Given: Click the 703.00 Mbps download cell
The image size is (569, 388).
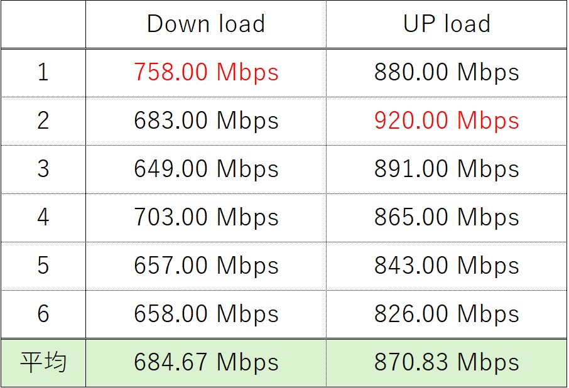Looking at the screenshot, I should 206,218.
